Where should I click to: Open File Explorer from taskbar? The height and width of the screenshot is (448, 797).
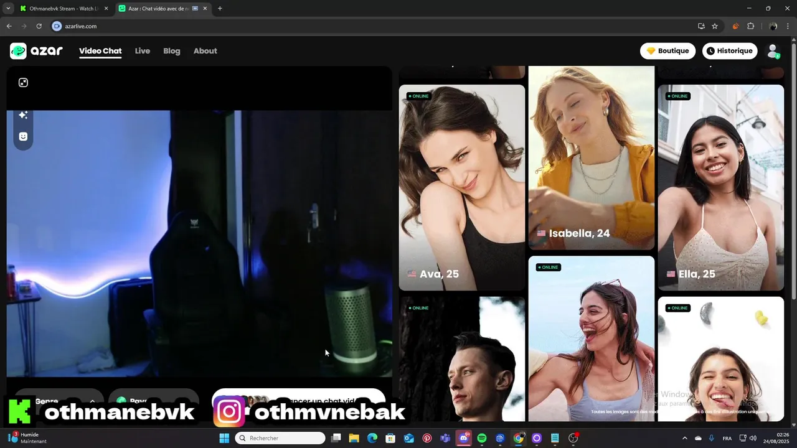pyautogui.click(x=354, y=438)
